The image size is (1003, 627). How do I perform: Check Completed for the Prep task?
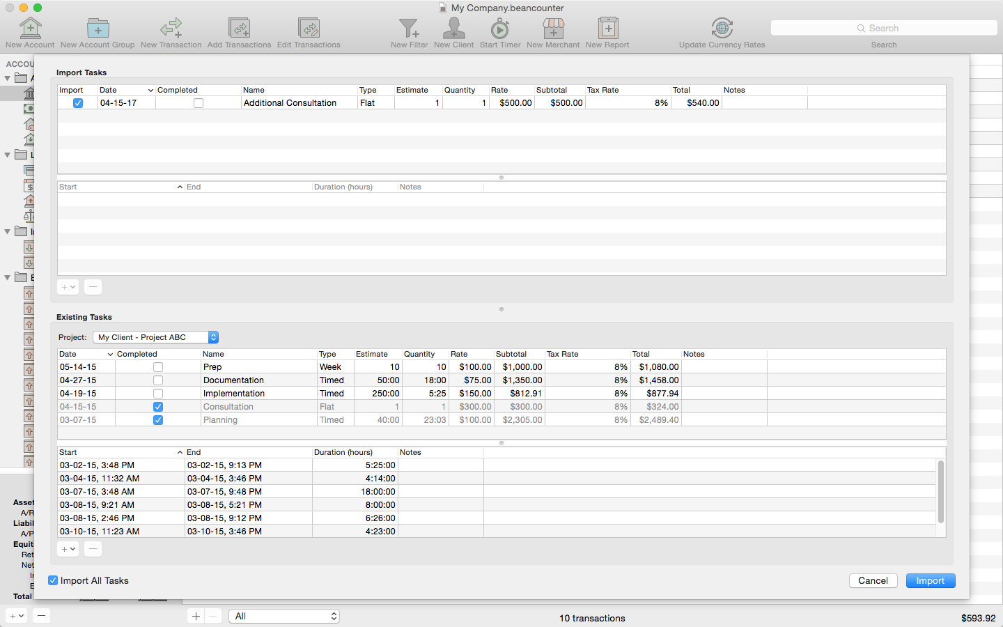click(x=158, y=367)
